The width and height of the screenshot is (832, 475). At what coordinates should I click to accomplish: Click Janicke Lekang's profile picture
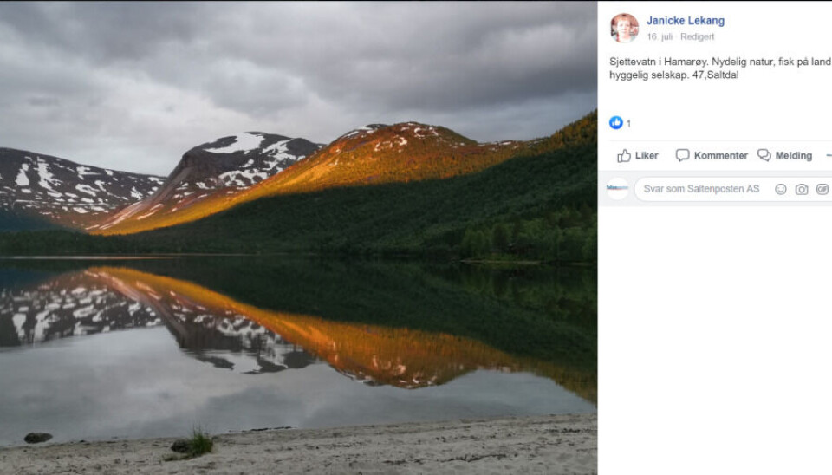tap(624, 28)
